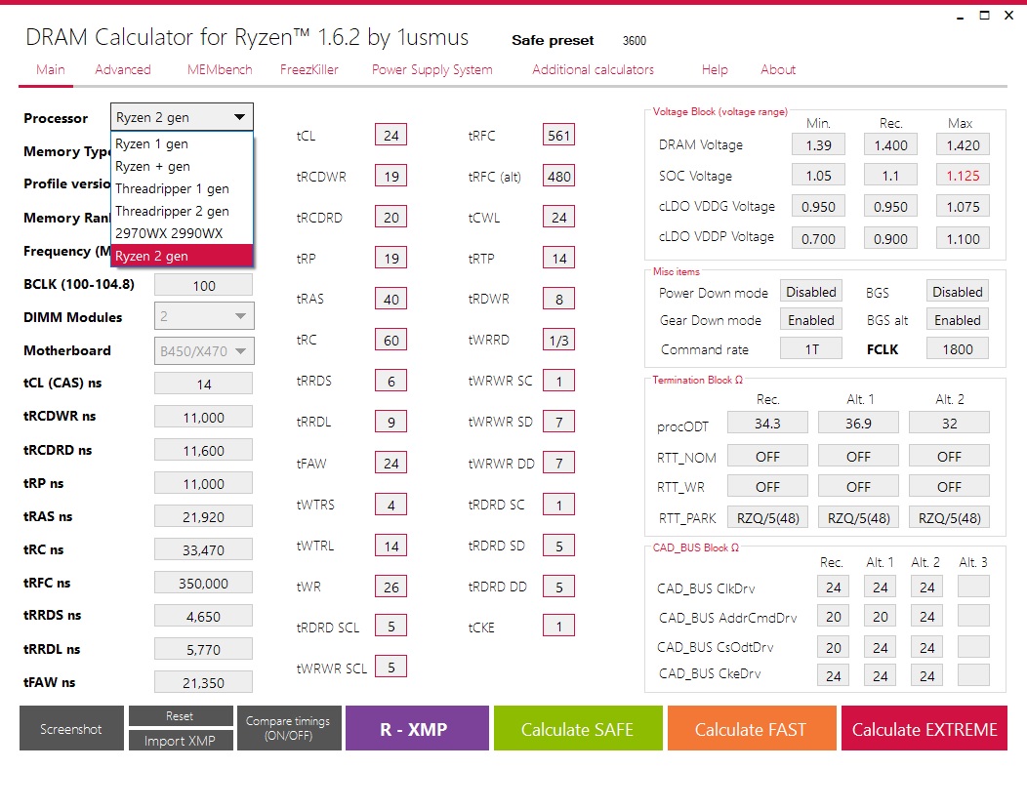Click procODT Alt. 1 value 36.9
This screenshot has width=1027, height=810.
858,423
